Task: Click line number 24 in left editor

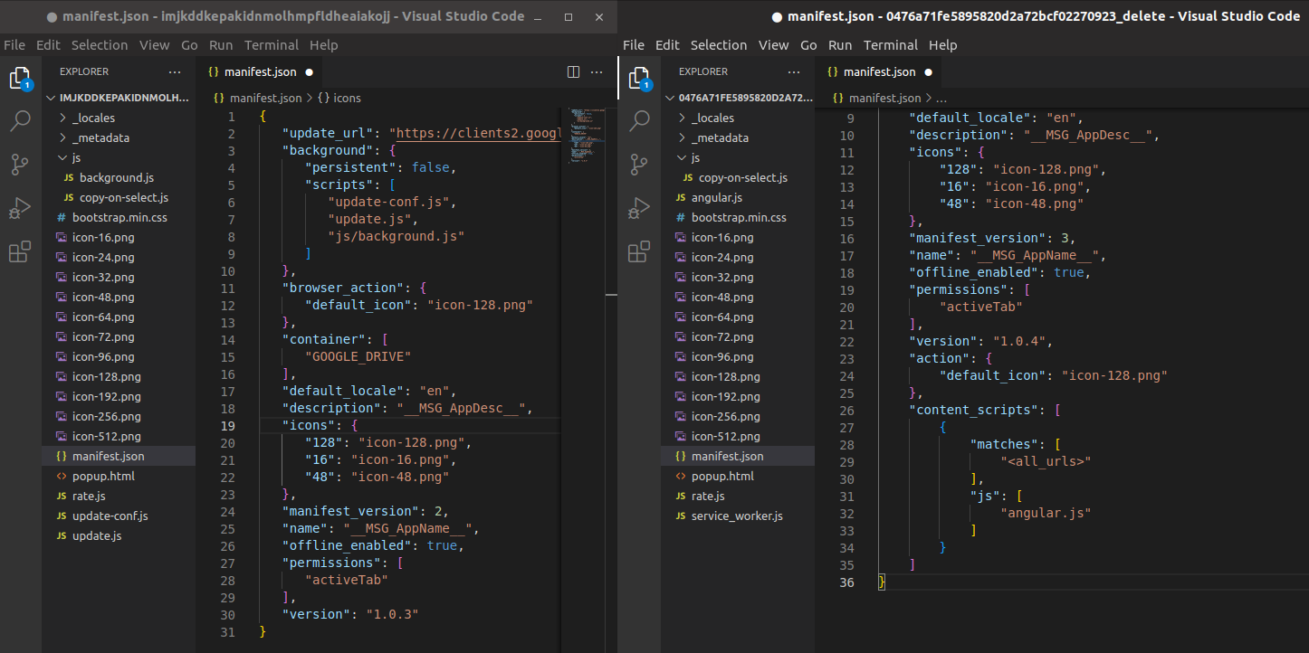Action: (226, 511)
